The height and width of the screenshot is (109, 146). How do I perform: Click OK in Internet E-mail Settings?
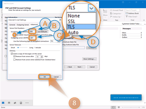pyautogui.click(x=44, y=77)
